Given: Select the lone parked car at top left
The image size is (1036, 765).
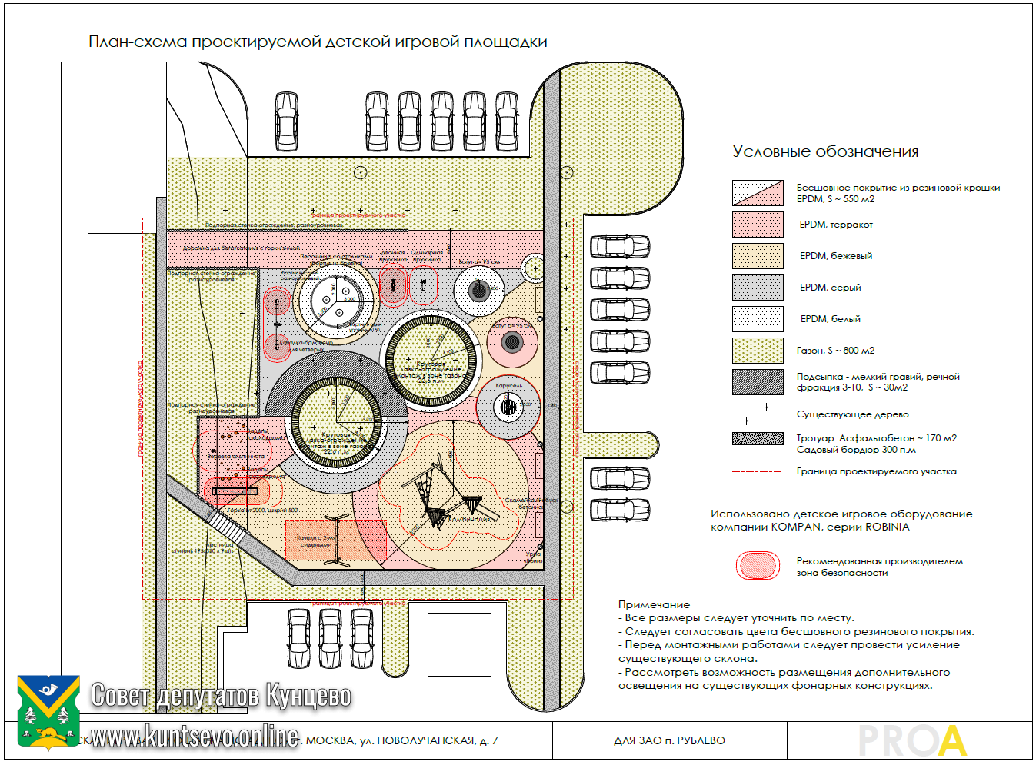Looking at the screenshot, I should 287,122.
